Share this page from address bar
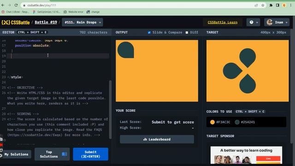Viewport: 295px width, 166px height. (256, 5)
